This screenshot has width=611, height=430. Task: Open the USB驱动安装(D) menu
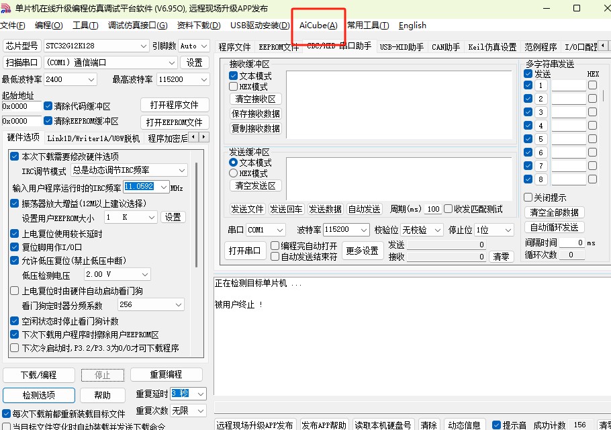260,26
